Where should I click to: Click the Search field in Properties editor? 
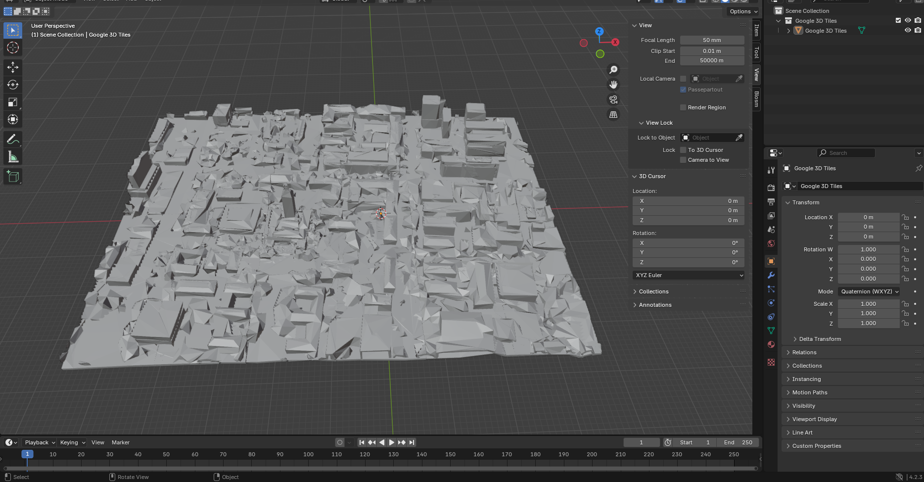(846, 153)
